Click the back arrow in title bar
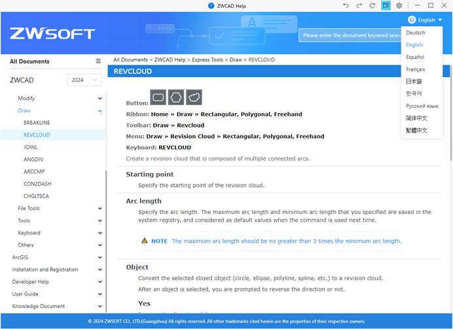The image size is (453, 329). (x=346, y=5)
